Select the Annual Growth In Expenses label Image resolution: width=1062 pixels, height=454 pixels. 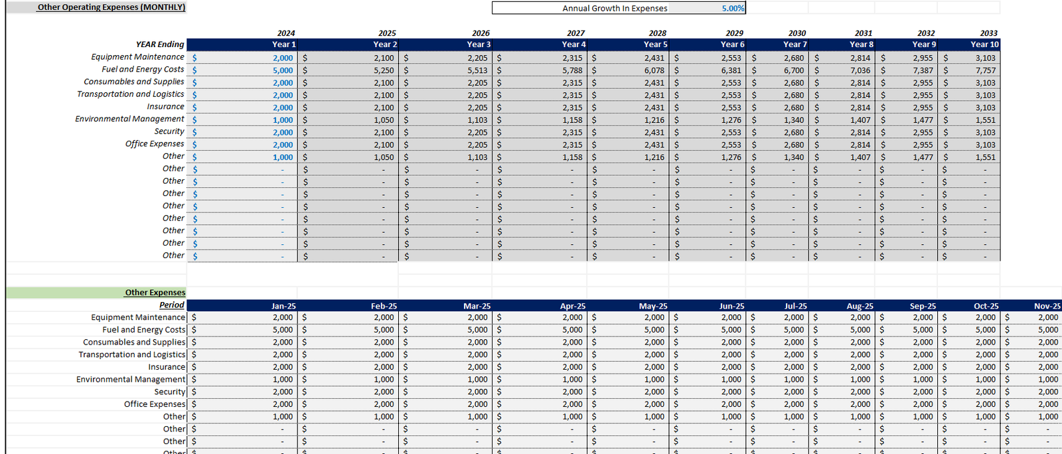click(x=615, y=9)
